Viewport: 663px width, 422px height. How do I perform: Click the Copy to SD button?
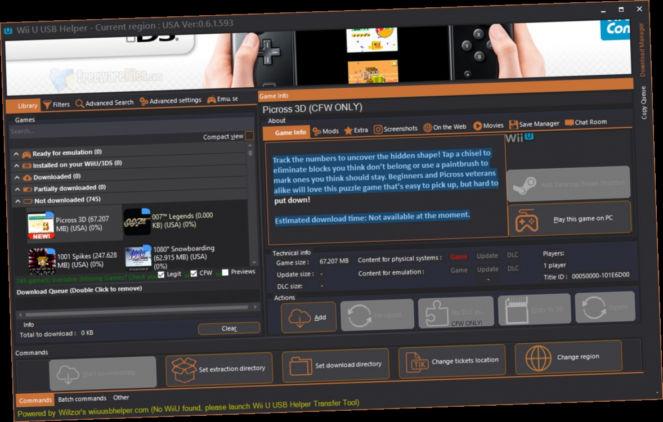[x=535, y=311]
